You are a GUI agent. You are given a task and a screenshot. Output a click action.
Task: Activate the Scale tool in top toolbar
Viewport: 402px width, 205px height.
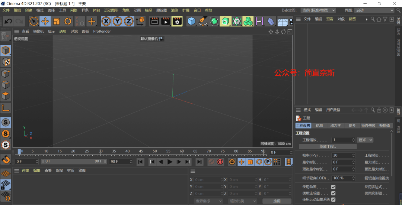tap(57, 21)
